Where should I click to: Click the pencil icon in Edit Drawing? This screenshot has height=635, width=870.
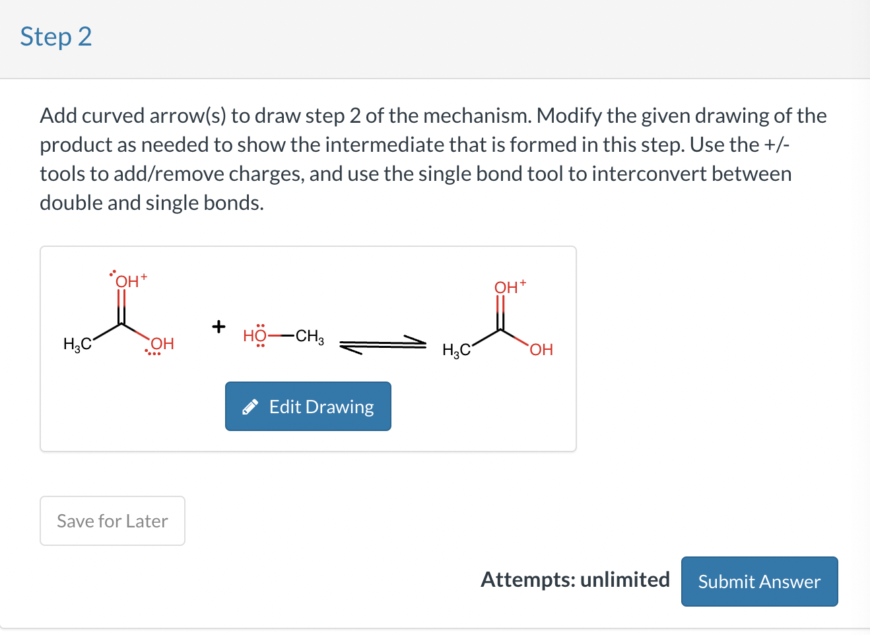click(x=250, y=407)
